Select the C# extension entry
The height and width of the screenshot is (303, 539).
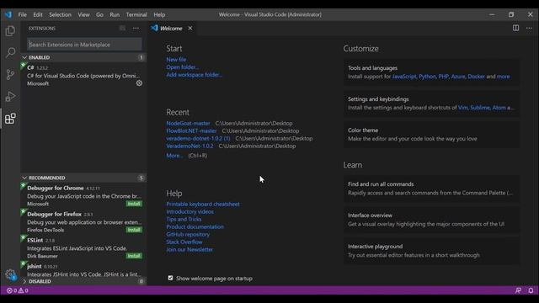[83, 75]
